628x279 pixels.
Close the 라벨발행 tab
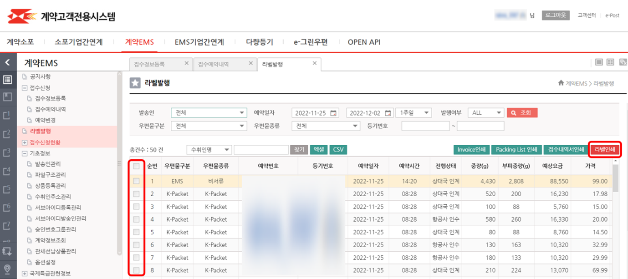point(315,63)
